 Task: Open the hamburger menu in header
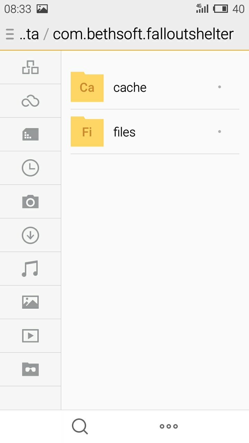(10, 34)
